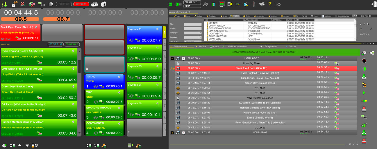Click the CABSAT 2017 button

192,2
